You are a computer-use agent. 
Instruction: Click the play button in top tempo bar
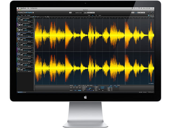143,13
